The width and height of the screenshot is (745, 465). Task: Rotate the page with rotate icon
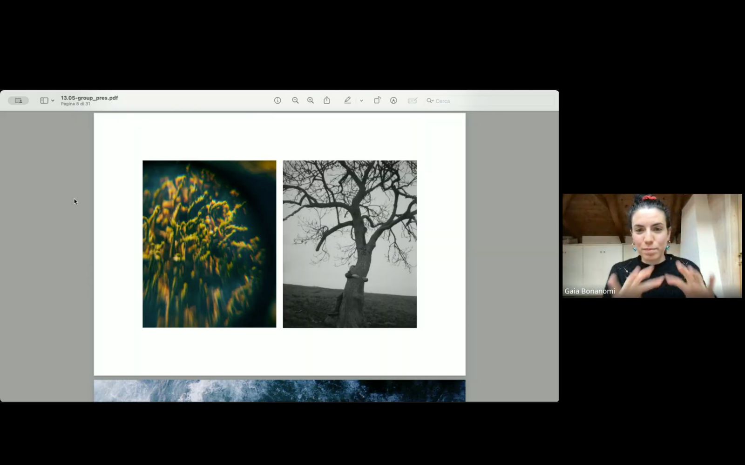click(x=377, y=100)
